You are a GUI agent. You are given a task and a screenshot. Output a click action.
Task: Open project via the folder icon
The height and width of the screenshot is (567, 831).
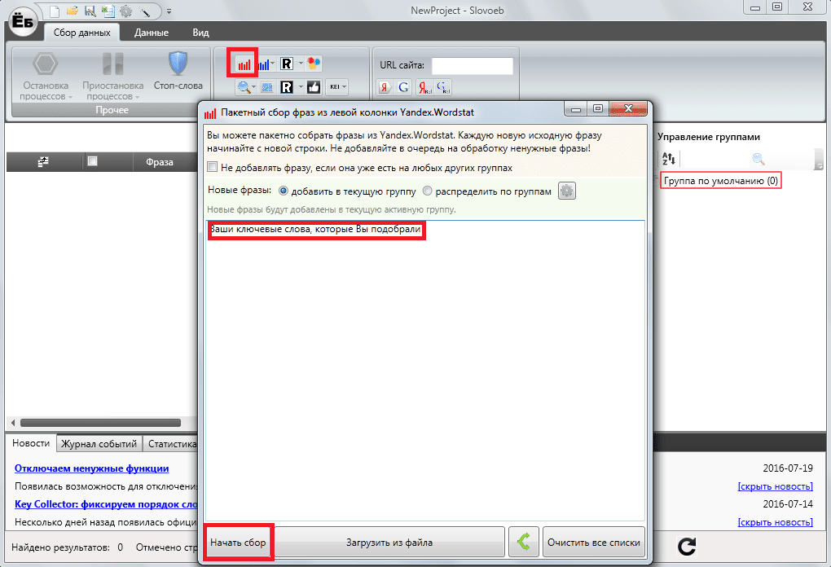click(73, 11)
